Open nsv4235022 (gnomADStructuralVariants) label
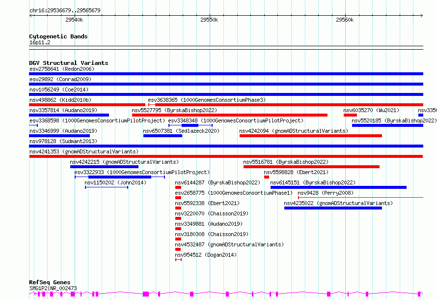Image resolution: width=437 pixels, height=299 pixels. pos(338,203)
